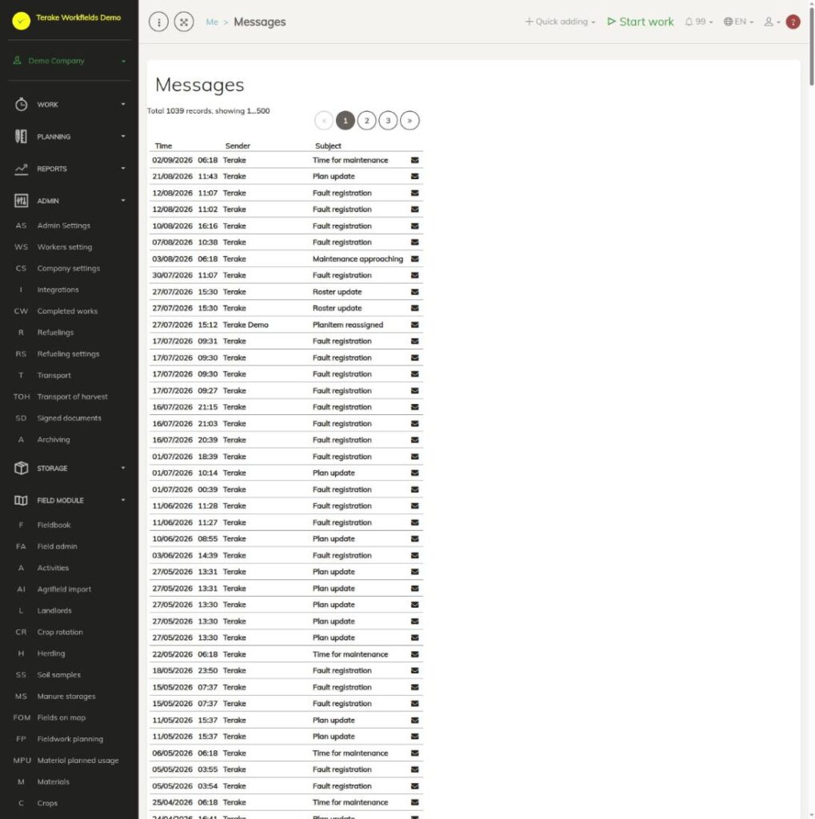This screenshot has height=819, width=815.
Task: Select the Terake Demo sender cell
Action: click(246, 325)
